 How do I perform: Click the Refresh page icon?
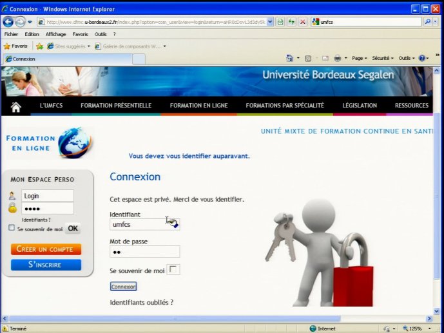291,22
